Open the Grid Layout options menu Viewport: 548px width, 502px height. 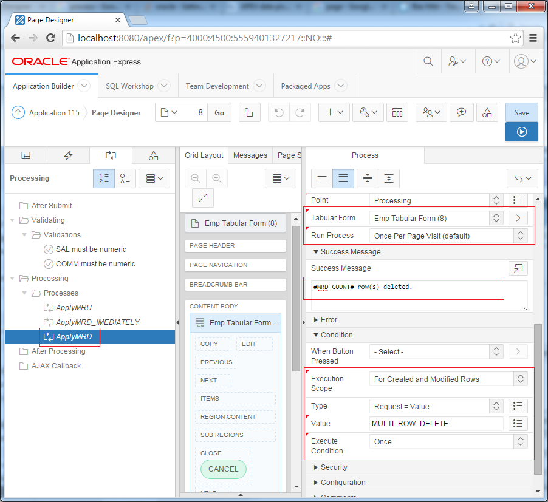(281, 178)
